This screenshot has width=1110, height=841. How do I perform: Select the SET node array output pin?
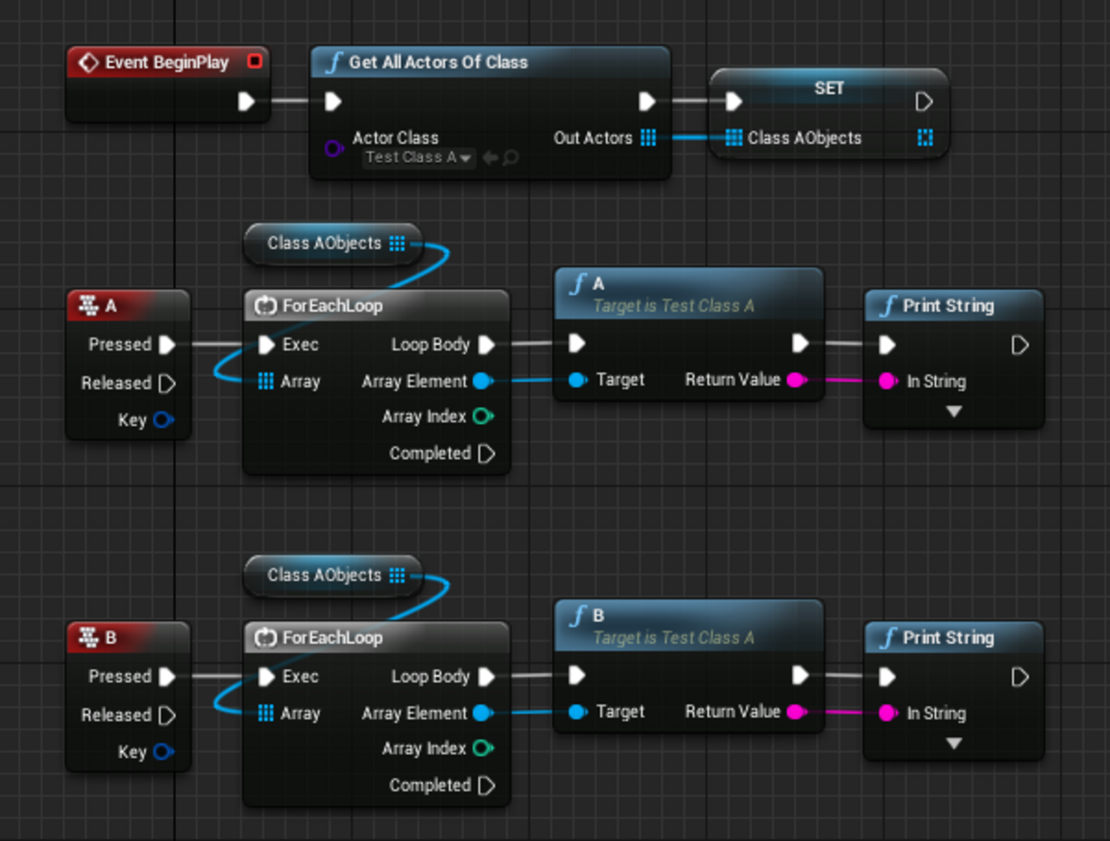click(925, 137)
